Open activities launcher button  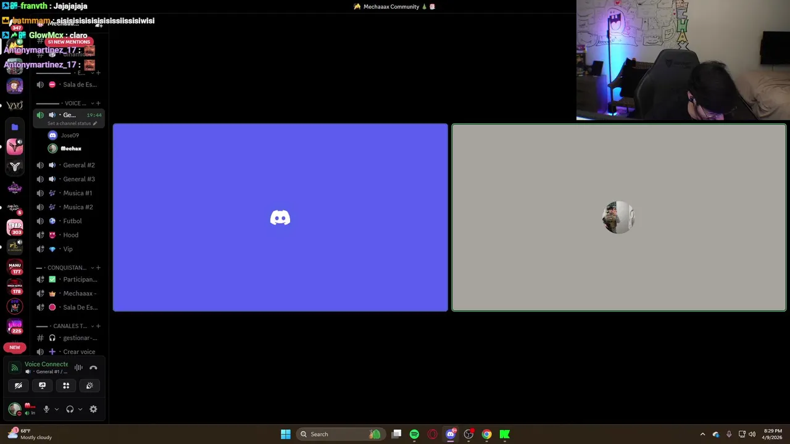pos(66,385)
